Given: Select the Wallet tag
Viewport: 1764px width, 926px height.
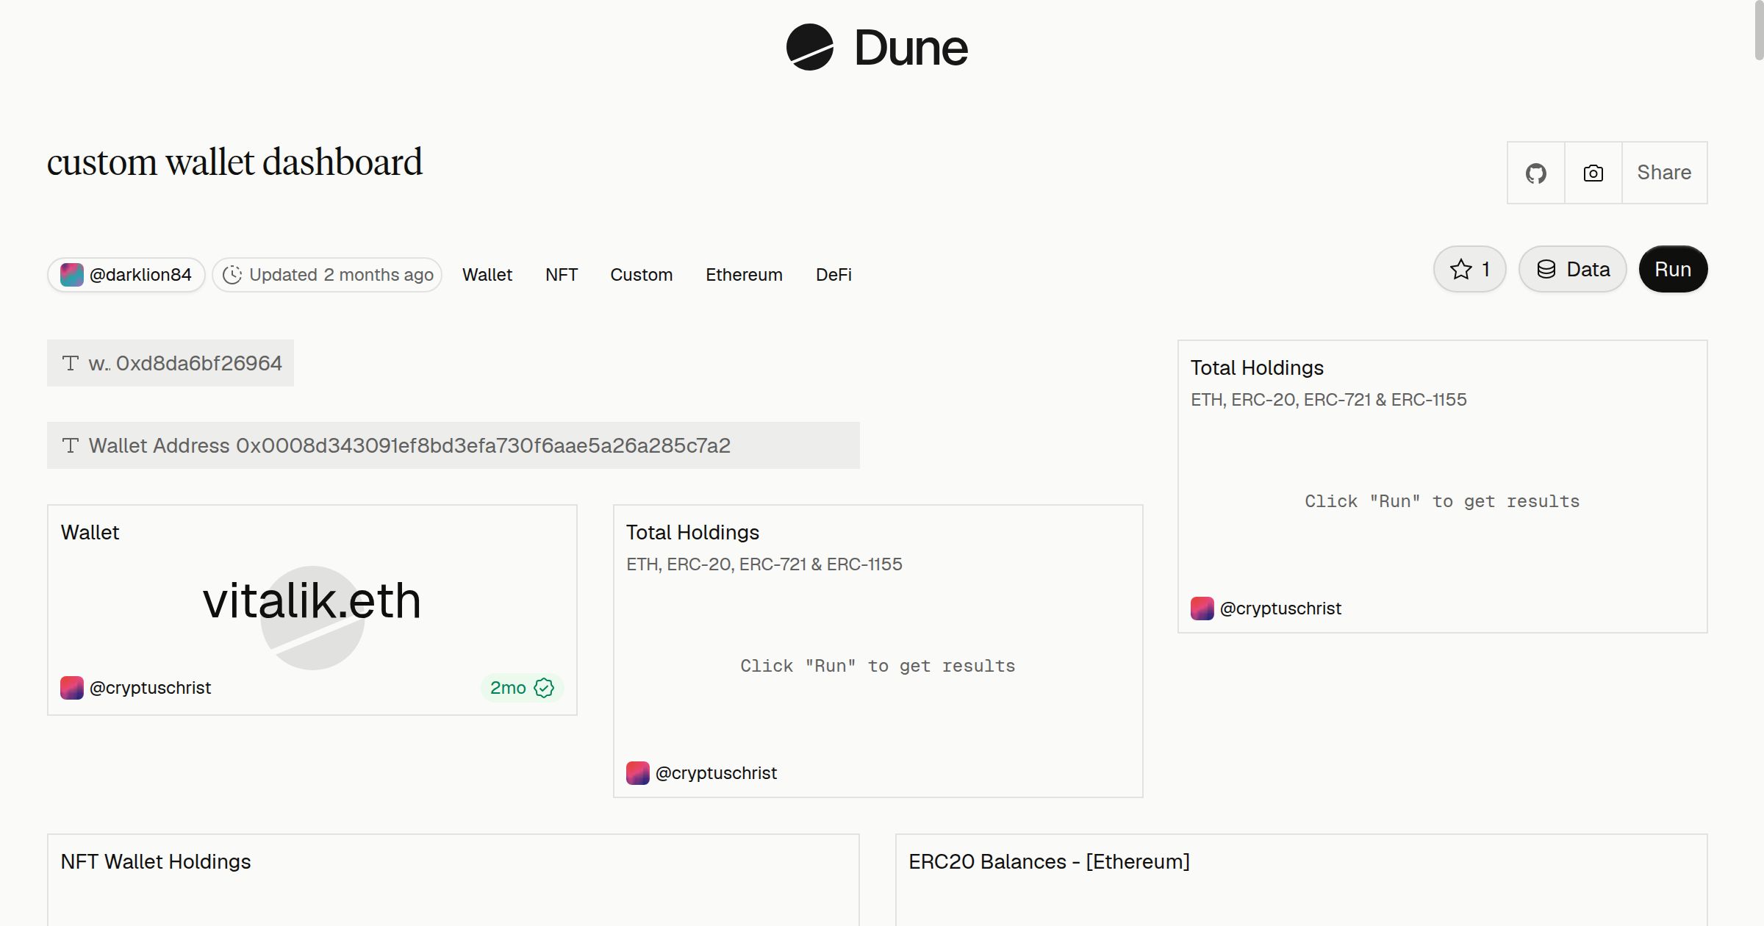Looking at the screenshot, I should pyautogui.click(x=487, y=275).
